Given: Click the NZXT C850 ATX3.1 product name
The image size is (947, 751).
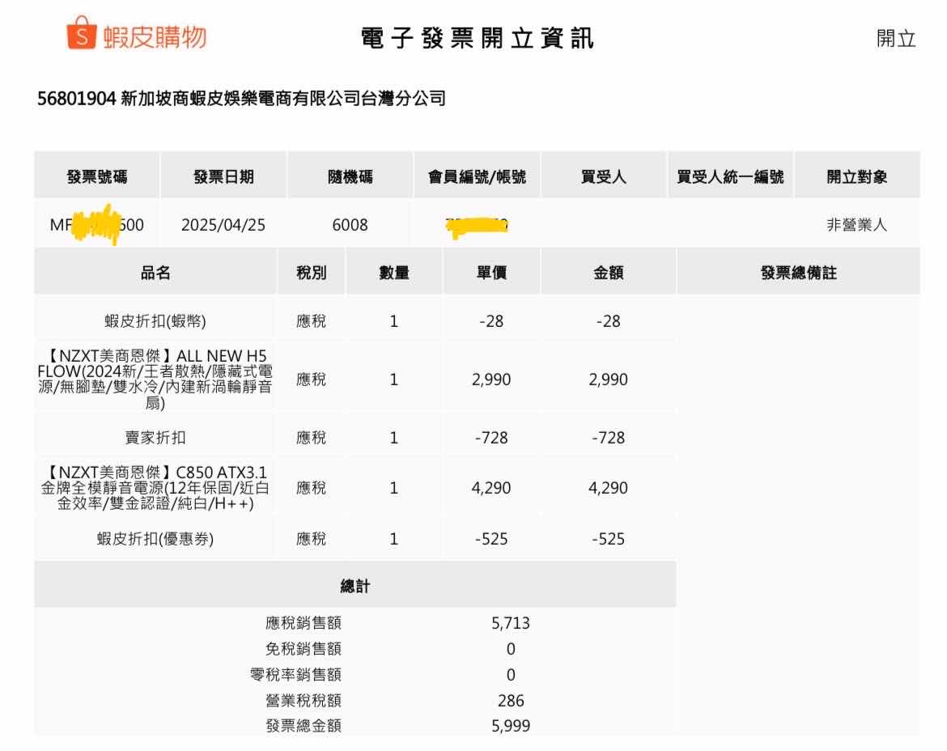Looking at the screenshot, I should (x=155, y=487).
